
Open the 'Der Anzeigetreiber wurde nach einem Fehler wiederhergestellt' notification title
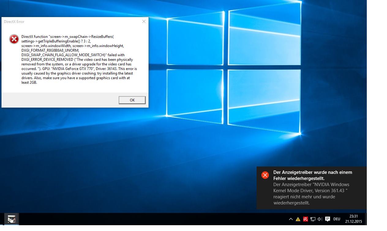(x=313, y=175)
